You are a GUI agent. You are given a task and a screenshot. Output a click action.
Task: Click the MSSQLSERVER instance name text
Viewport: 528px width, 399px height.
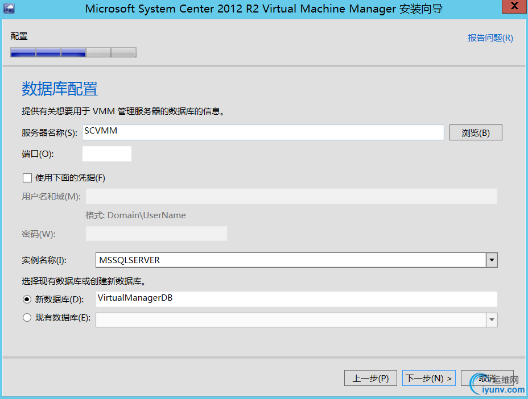coord(130,260)
